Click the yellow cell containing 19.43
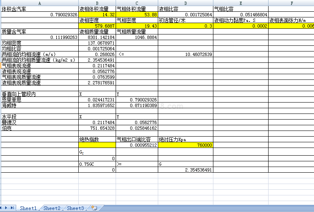This screenshot has width=314, height=212. [137, 26]
